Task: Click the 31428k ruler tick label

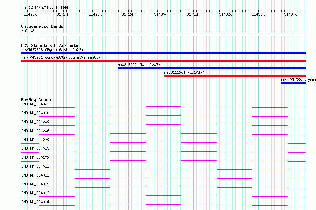Action: 95,14
